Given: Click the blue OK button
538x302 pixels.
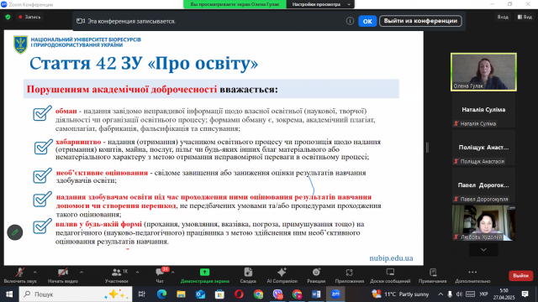Looking at the screenshot, I should [367, 21].
